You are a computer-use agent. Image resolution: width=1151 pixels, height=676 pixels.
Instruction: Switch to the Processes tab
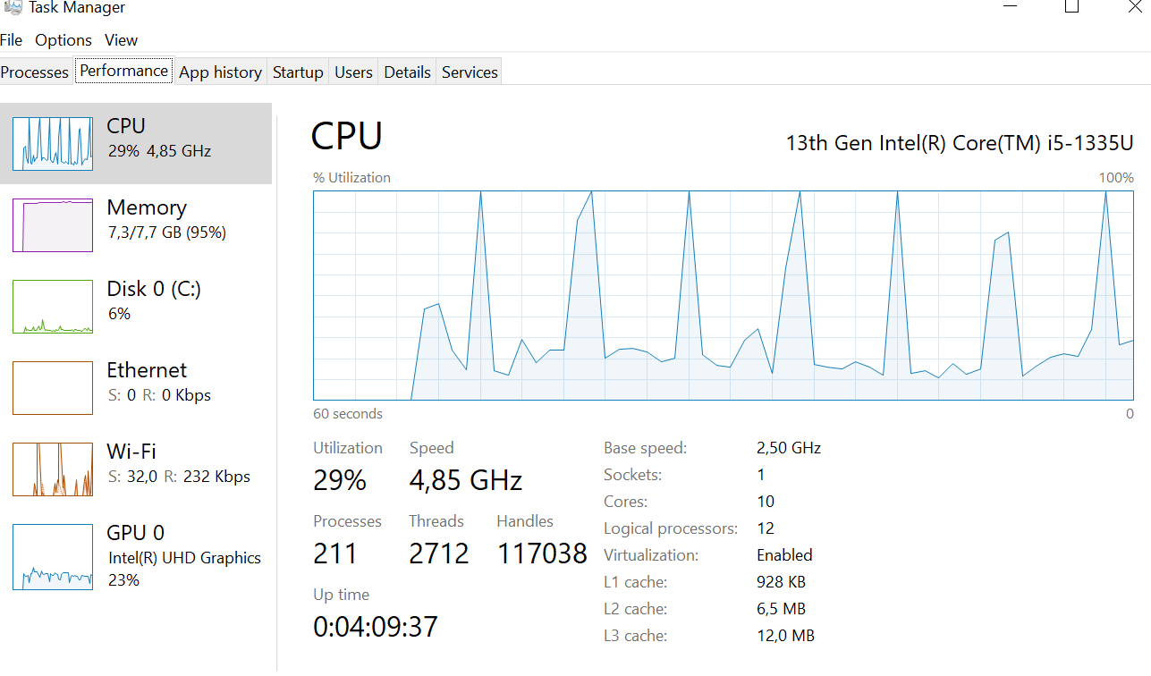tap(35, 72)
